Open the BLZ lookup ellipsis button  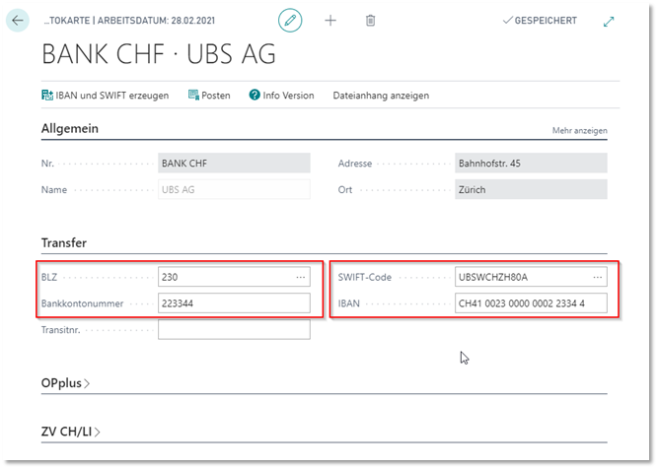[301, 277]
